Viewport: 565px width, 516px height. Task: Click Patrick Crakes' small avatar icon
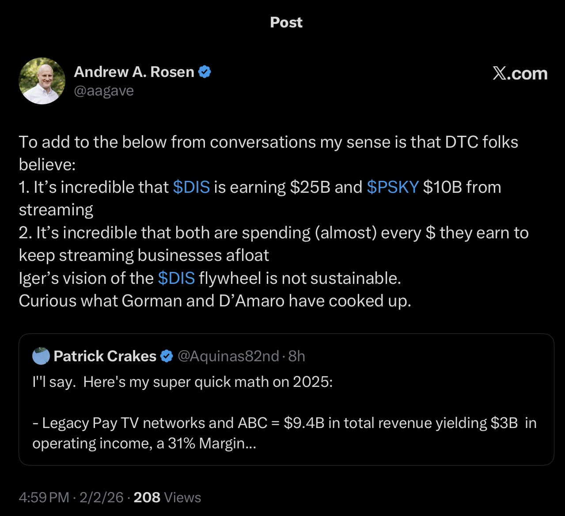point(41,356)
